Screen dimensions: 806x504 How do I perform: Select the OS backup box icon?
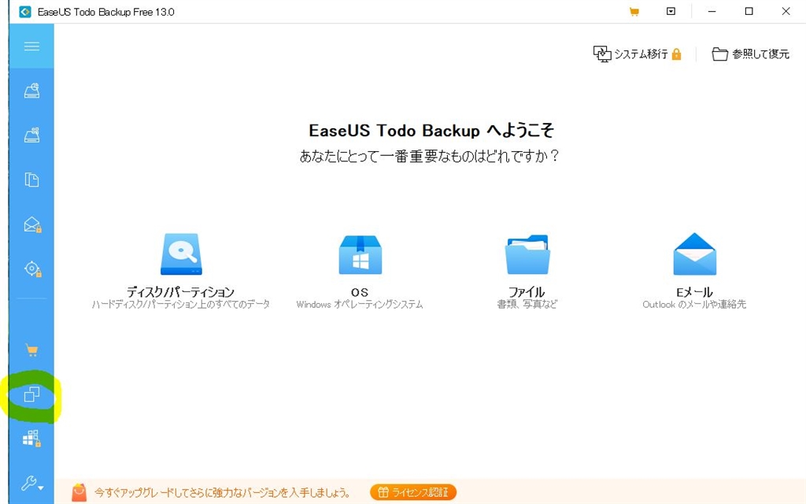[360, 254]
